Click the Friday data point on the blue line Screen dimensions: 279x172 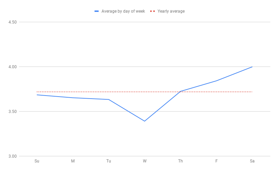(x=216, y=81)
